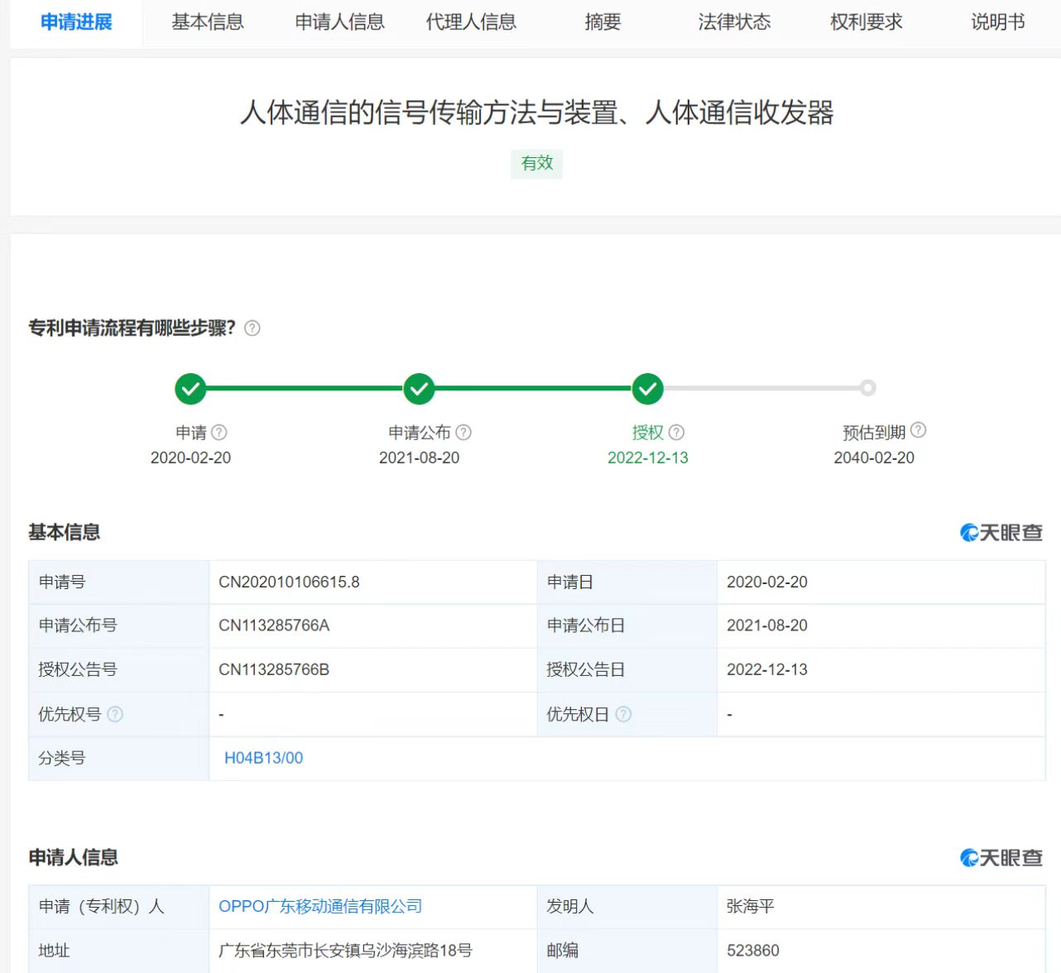Click green check marker for 授权 step
This screenshot has height=973, width=1061.
click(647, 388)
